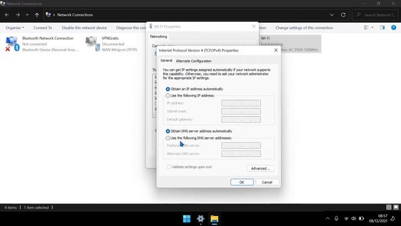Click the Search Network Connections box
Image resolution: width=401 pixels, height=226 pixels.
click(x=375, y=15)
